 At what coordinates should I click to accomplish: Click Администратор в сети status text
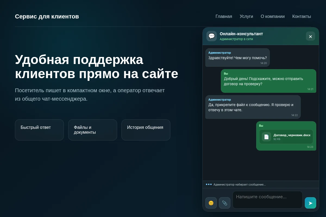(x=236, y=39)
